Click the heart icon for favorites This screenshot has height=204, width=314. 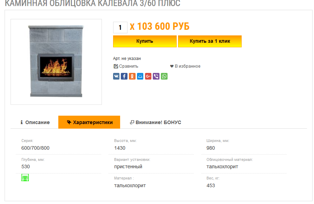(x=172, y=66)
